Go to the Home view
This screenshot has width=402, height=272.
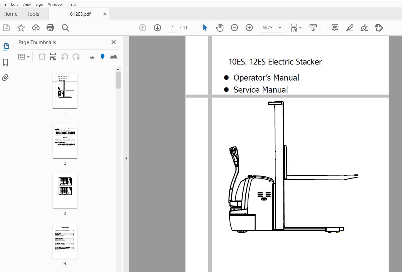10,14
